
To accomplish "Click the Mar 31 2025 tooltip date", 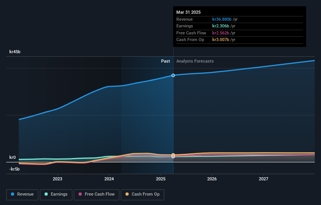I will click(x=188, y=12).
